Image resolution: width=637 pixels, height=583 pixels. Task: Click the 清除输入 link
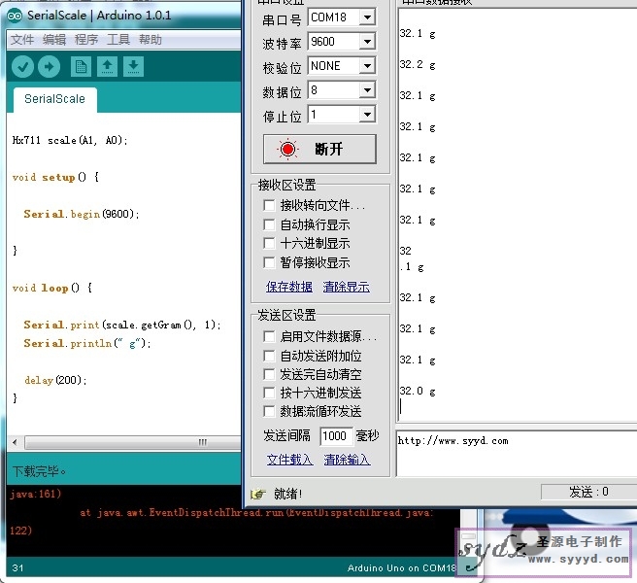click(347, 460)
